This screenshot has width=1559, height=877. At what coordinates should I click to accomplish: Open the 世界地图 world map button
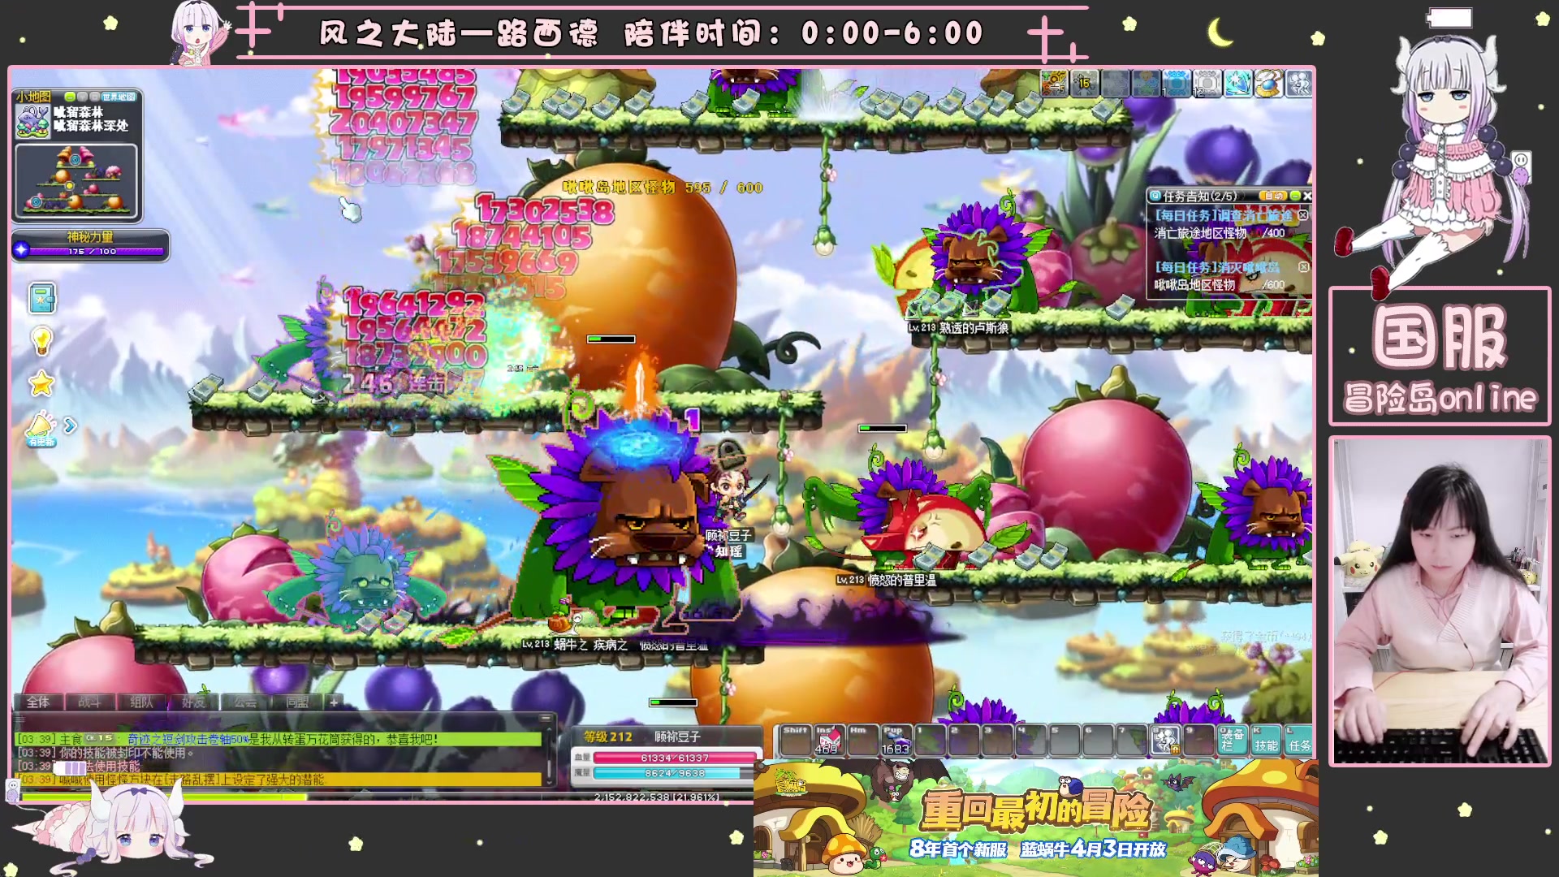click(119, 97)
